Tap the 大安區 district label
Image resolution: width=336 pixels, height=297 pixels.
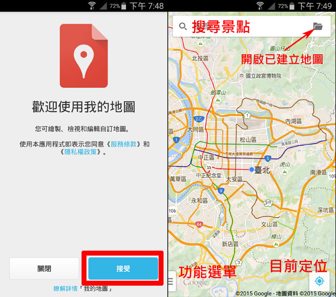tap(234, 179)
